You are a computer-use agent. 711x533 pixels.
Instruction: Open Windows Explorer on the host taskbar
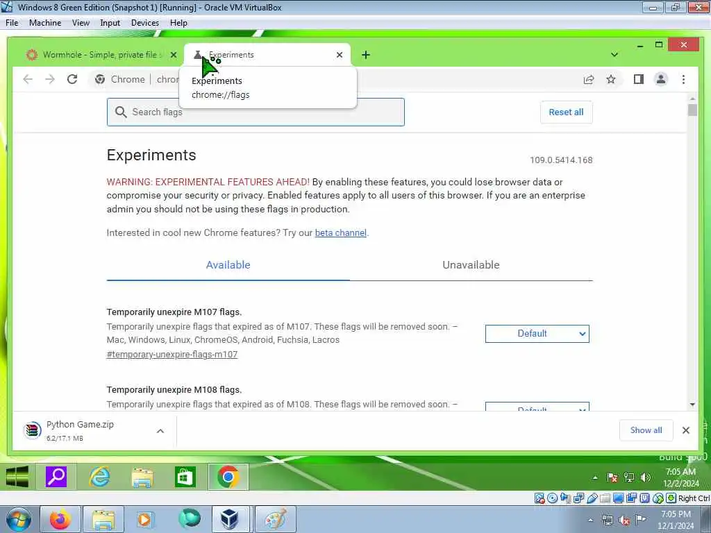click(x=103, y=519)
